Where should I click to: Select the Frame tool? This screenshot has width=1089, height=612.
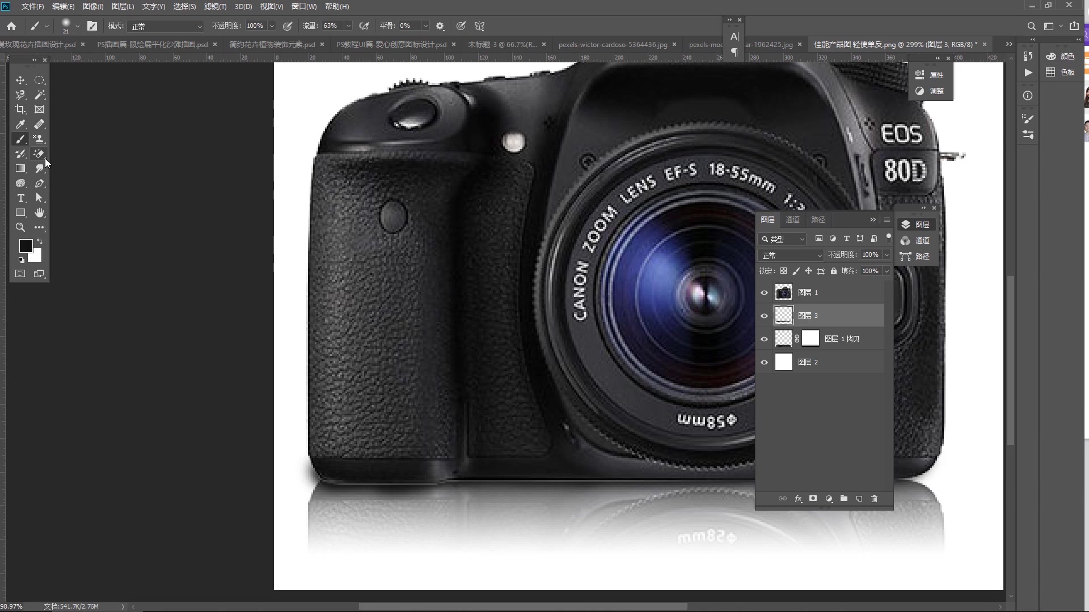(39, 110)
